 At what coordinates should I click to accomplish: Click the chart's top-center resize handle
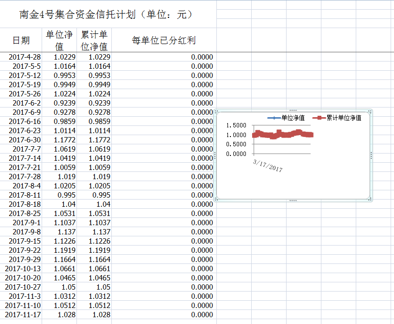[x=293, y=111]
